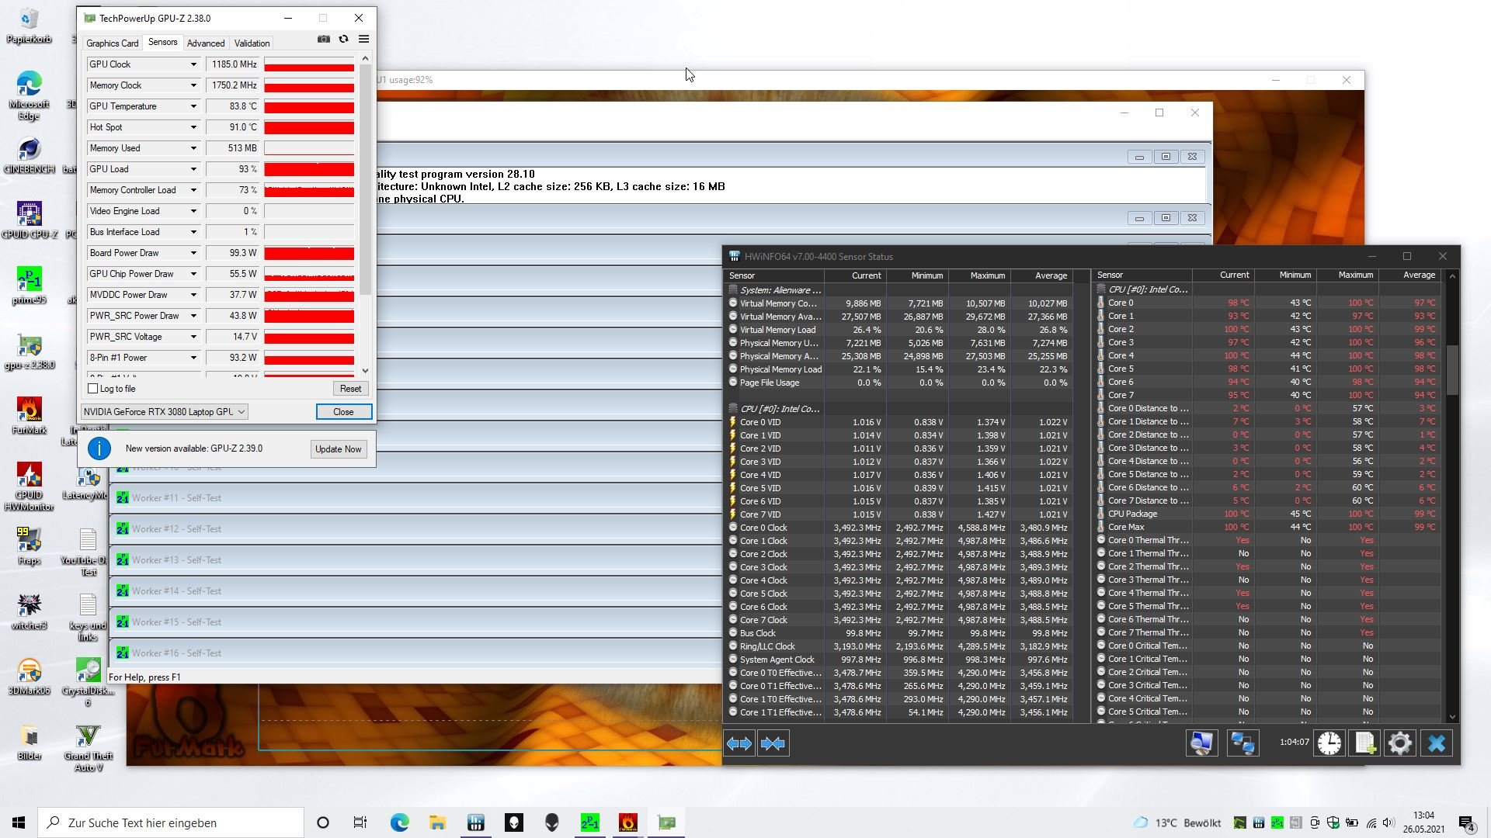Open the notification center icon on taskbar
The width and height of the screenshot is (1491, 838).
[x=1467, y=822]
